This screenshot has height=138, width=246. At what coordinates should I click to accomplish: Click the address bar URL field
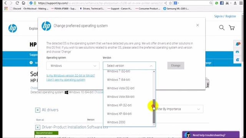tap(100, 3)
